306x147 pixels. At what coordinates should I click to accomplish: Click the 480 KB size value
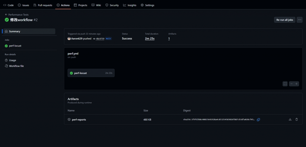(147, 120)
